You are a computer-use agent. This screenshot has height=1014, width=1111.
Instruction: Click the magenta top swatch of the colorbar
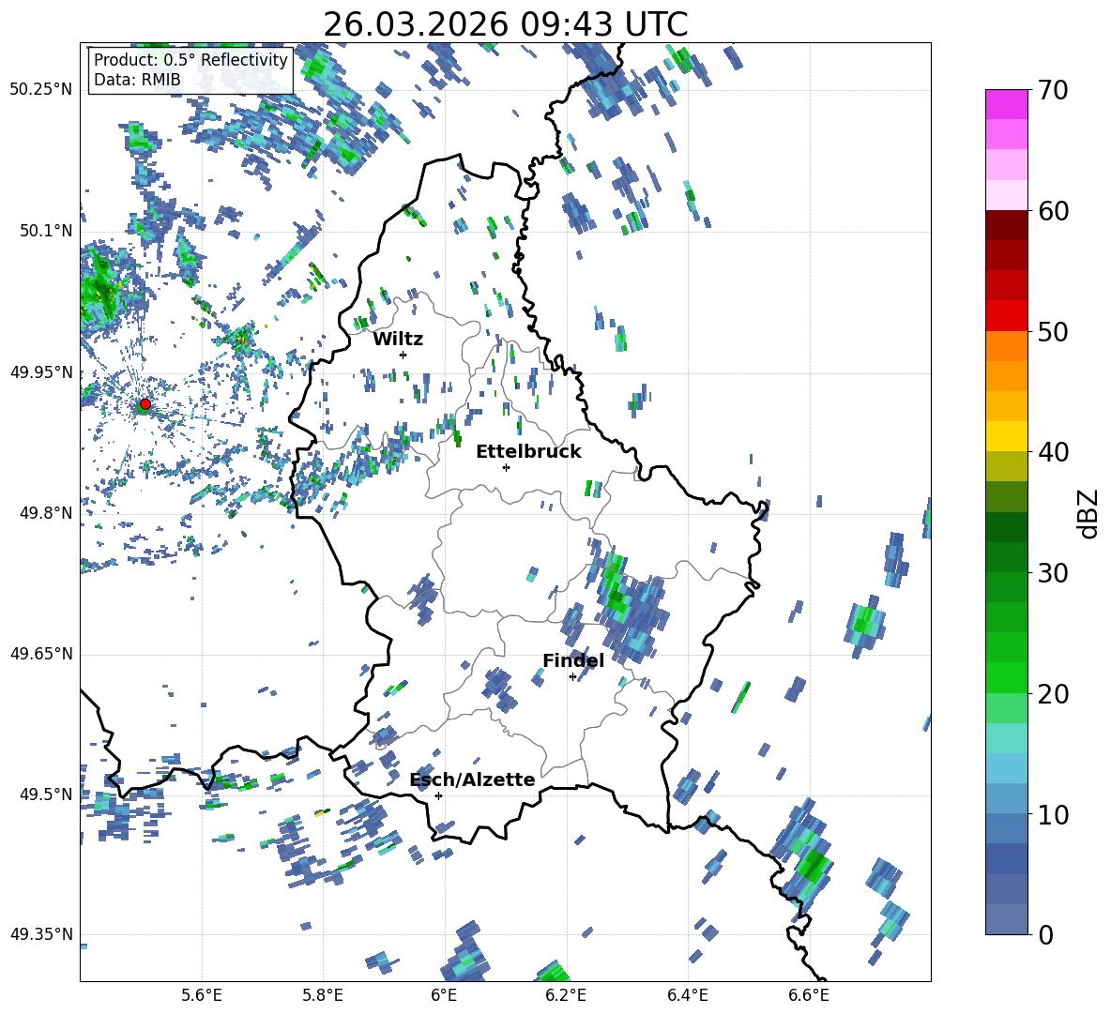click(1006, 104)
